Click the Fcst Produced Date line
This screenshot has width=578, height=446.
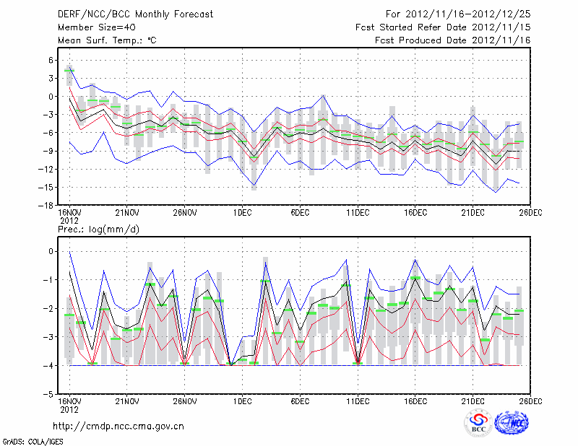[452, 40]
